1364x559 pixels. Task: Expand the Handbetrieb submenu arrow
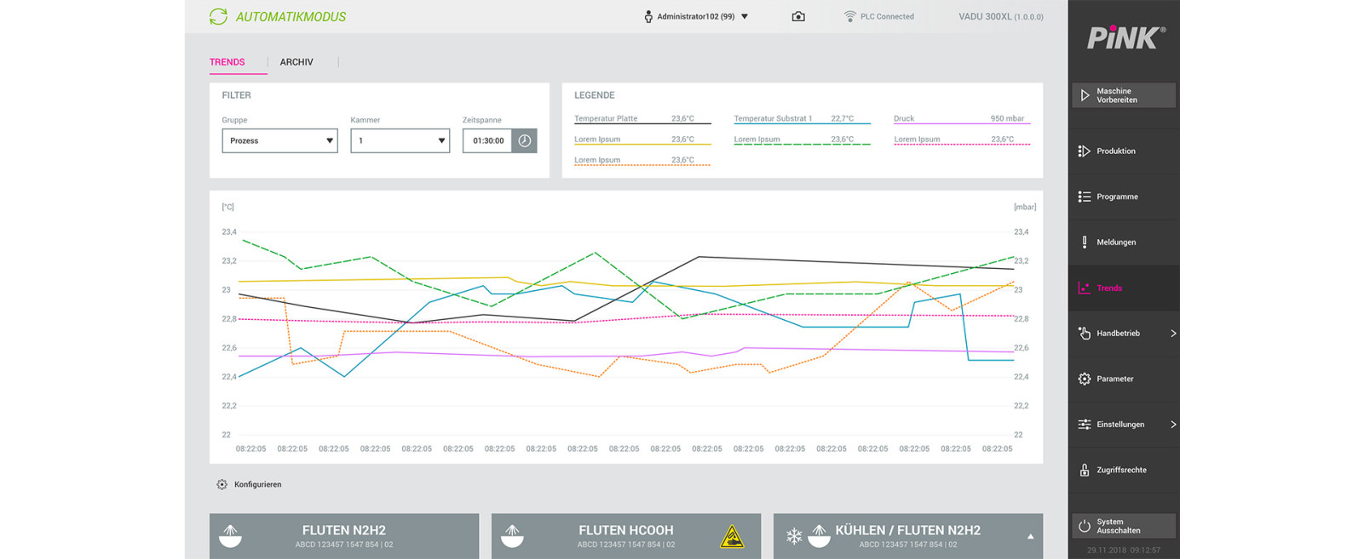point(1172,334)
